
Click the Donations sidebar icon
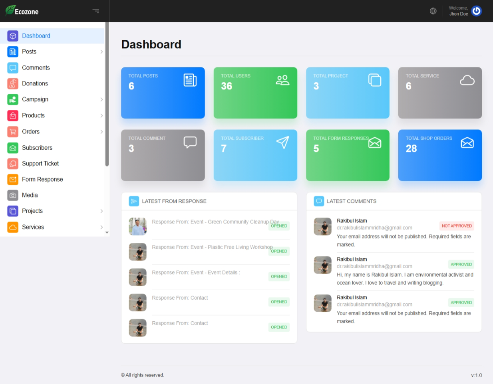[13, 83]
